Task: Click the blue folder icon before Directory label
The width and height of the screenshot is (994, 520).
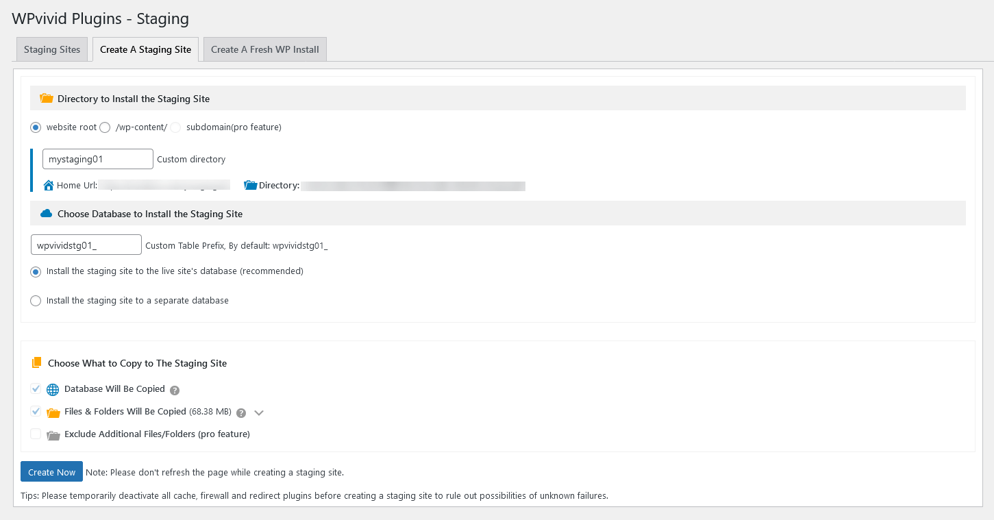Action: tap(250, 185)
